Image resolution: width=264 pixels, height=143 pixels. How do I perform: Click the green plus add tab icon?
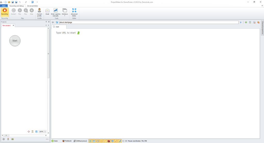click(246, 22)
